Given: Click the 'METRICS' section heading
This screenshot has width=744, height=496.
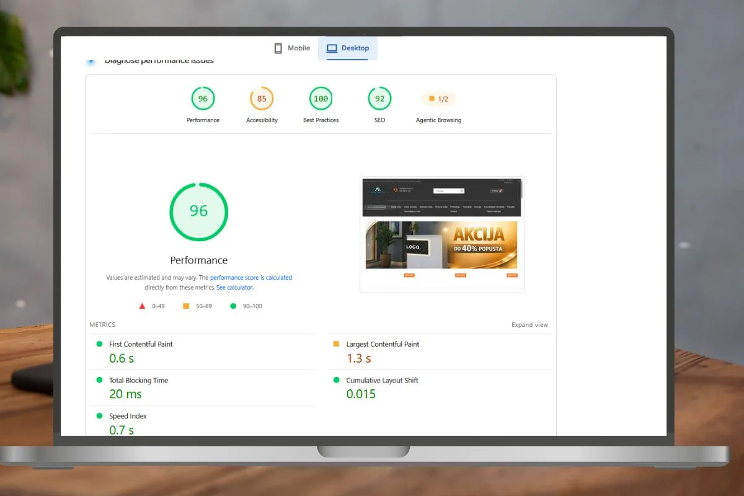Looking at the screenshot, I should (102, 325).
